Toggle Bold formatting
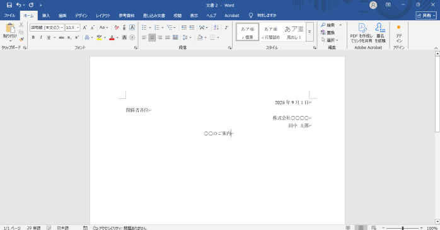The height and width of the screenshot is (230, 440). point(33,37)
